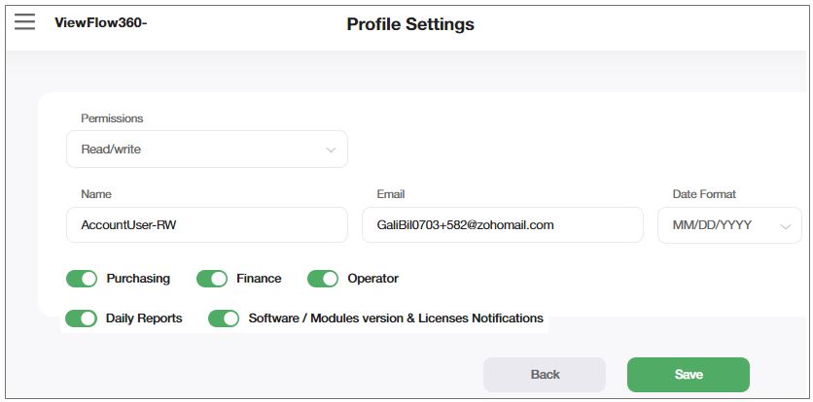Turn off the Finance toggle

click(212, 279)
